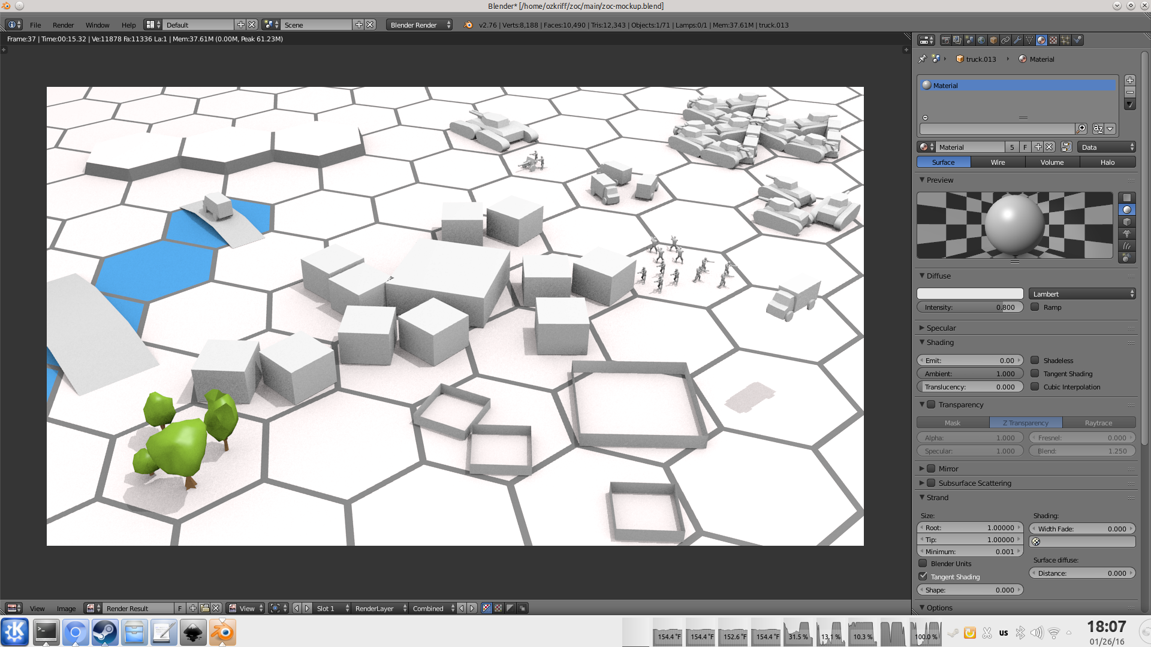Open the Lambert diffuse shader dropdown
The width and height of the screenshot is (1151, 647).
pyautogui.click(x=1082, y=294)
